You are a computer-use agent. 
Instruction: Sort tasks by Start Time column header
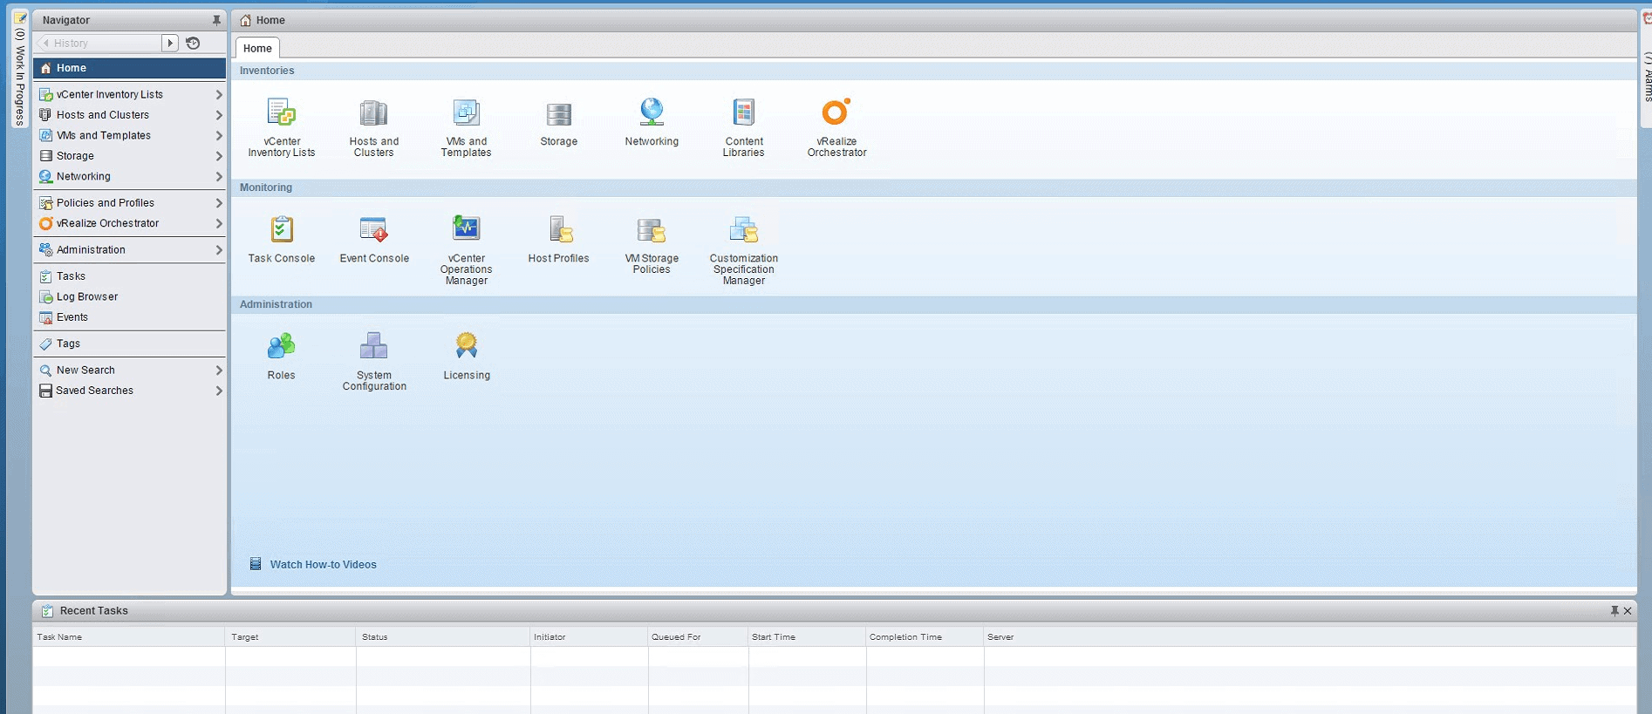(774, 637)
